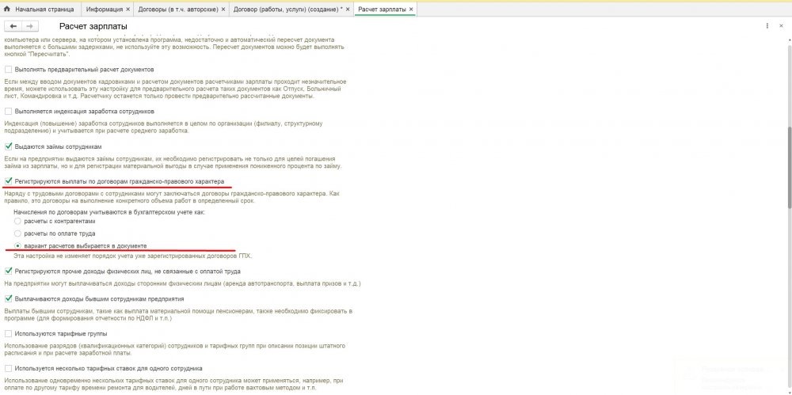
Task: Enable Выполняется индексация заработка сотрудников
Action: point(8,111)
